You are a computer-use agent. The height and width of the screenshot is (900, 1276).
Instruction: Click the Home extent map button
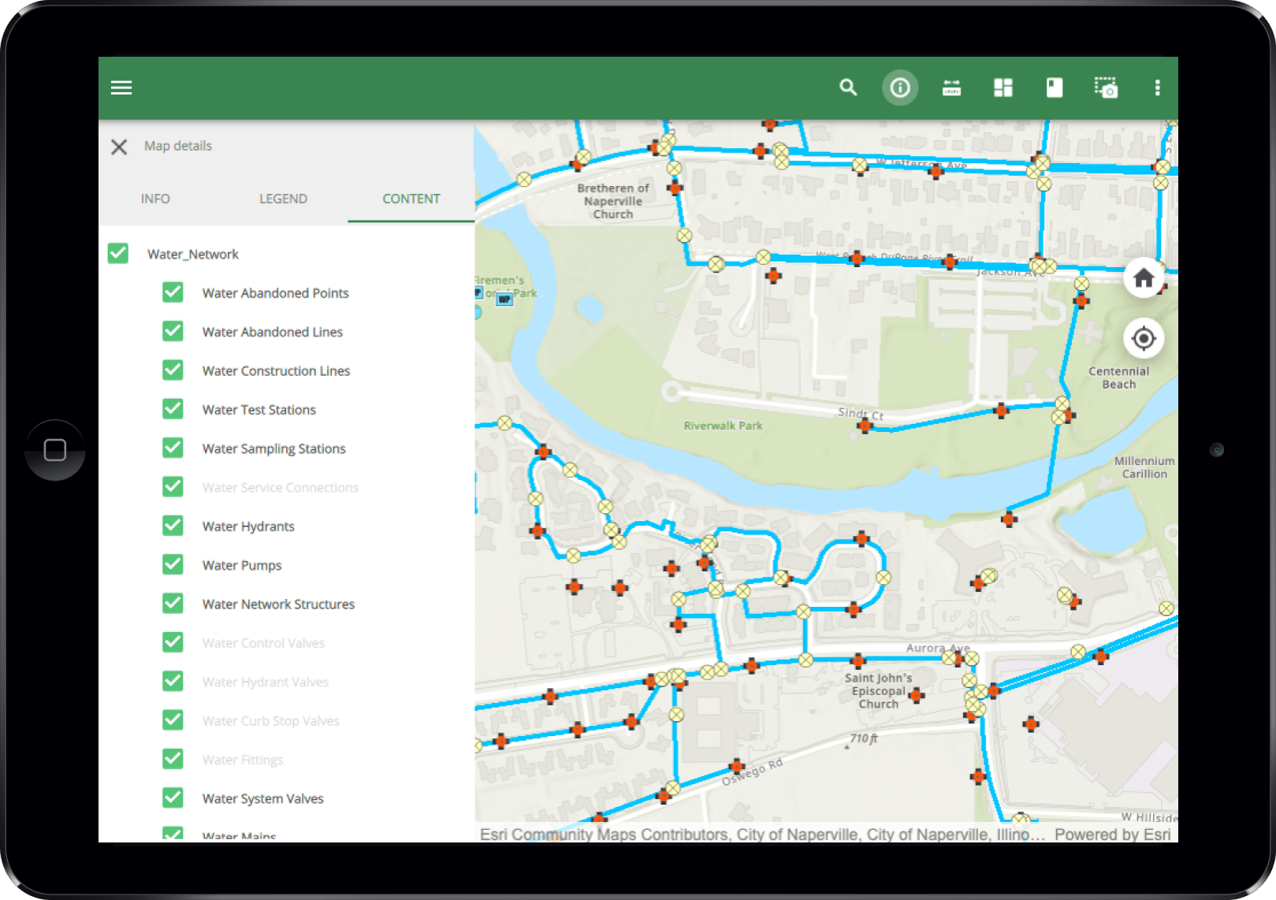[1144, 277]
